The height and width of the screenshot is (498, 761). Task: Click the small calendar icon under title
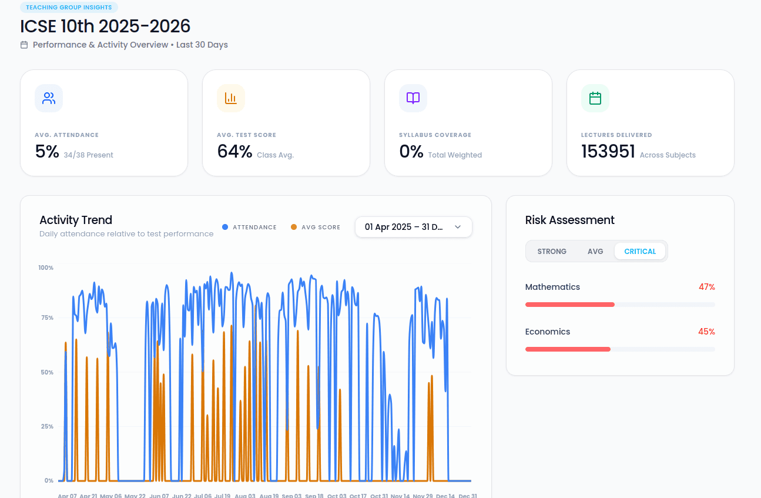tap(24, 45)
